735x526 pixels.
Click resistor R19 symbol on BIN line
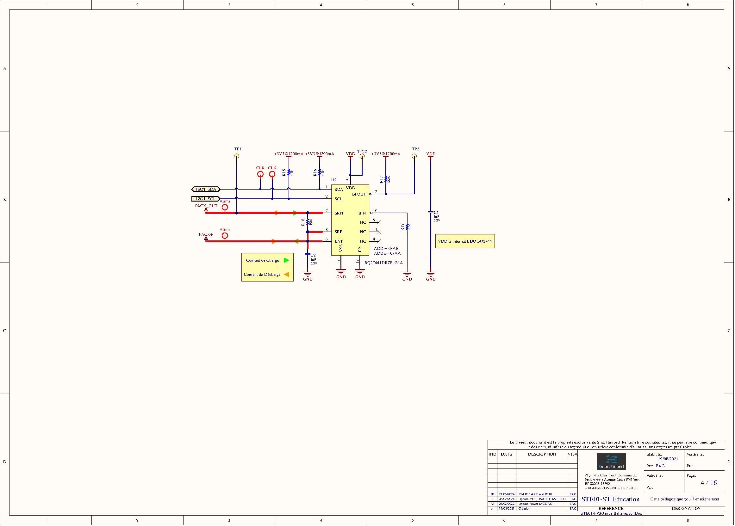coord(407,227)
